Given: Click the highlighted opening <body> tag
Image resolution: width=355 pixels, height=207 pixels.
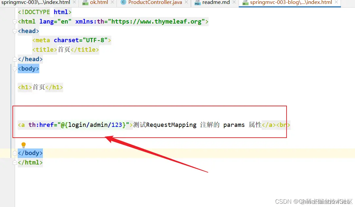Looking at the screenshot, I should [x=28, y=68].
